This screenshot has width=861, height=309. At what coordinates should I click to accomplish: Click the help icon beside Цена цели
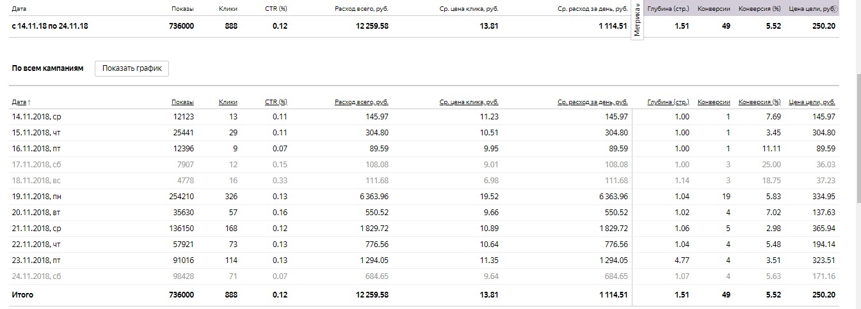point(834,9)
